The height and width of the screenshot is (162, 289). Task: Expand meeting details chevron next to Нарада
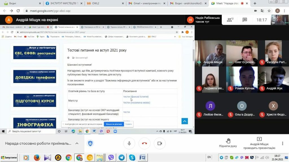tap(77, 143)
